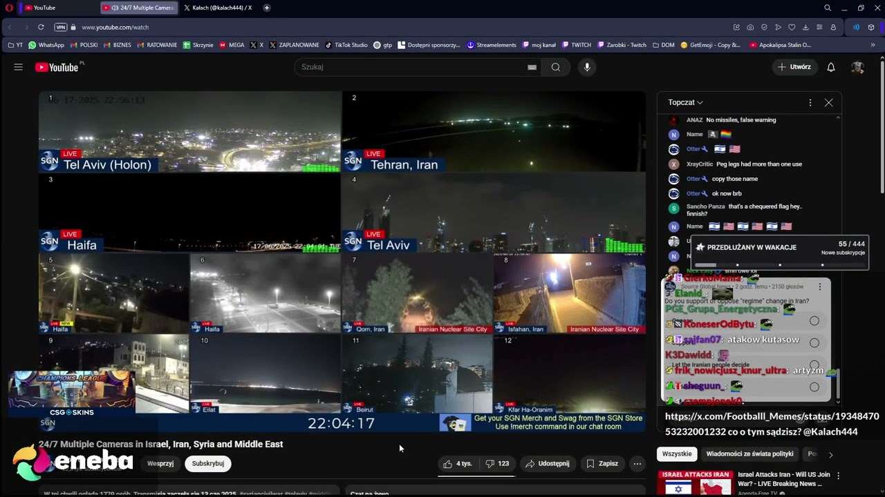The width and height of the screenshot is (885, 497).
Task: Open the browser easy setup menu icon
Action: (x=819, y=27)
